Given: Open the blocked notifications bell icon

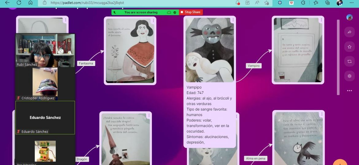Looking at the screenshot, I should (238, 3).
